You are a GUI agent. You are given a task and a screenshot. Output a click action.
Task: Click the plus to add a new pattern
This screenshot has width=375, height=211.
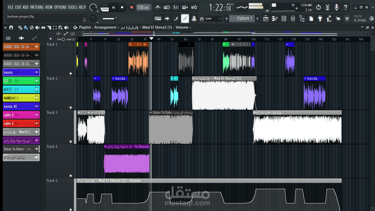pos(258,18)
